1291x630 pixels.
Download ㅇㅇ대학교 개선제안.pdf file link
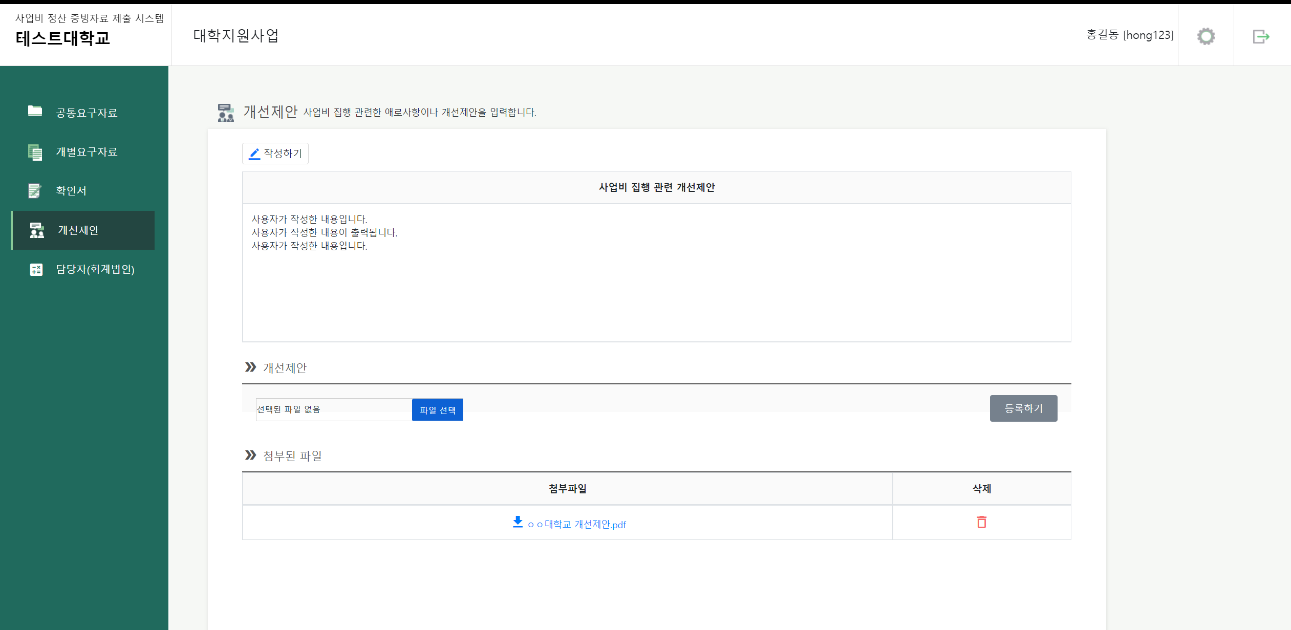576,524
